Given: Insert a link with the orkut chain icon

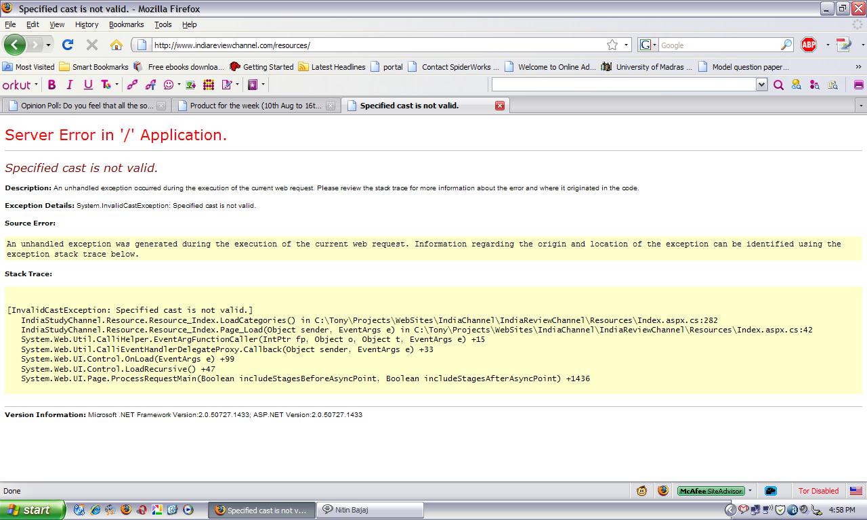Looking at the screenshot, I should [132, 85].
